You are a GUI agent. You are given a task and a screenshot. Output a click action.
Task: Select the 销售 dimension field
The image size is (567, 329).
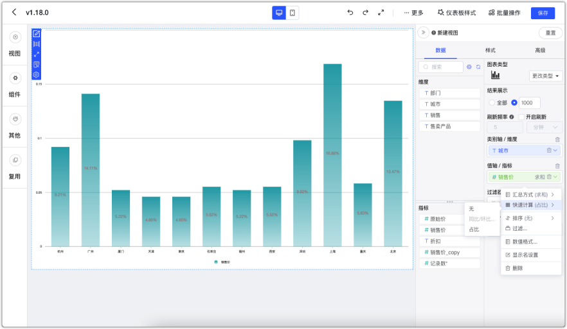(x=450, y=115)
